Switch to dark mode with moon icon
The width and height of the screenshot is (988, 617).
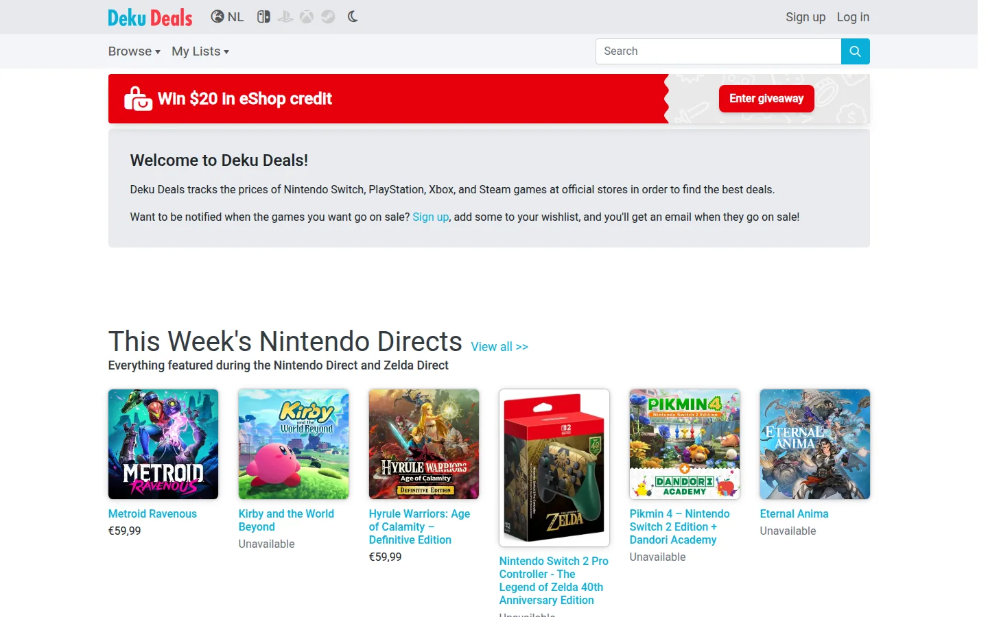tap(353, 16)
